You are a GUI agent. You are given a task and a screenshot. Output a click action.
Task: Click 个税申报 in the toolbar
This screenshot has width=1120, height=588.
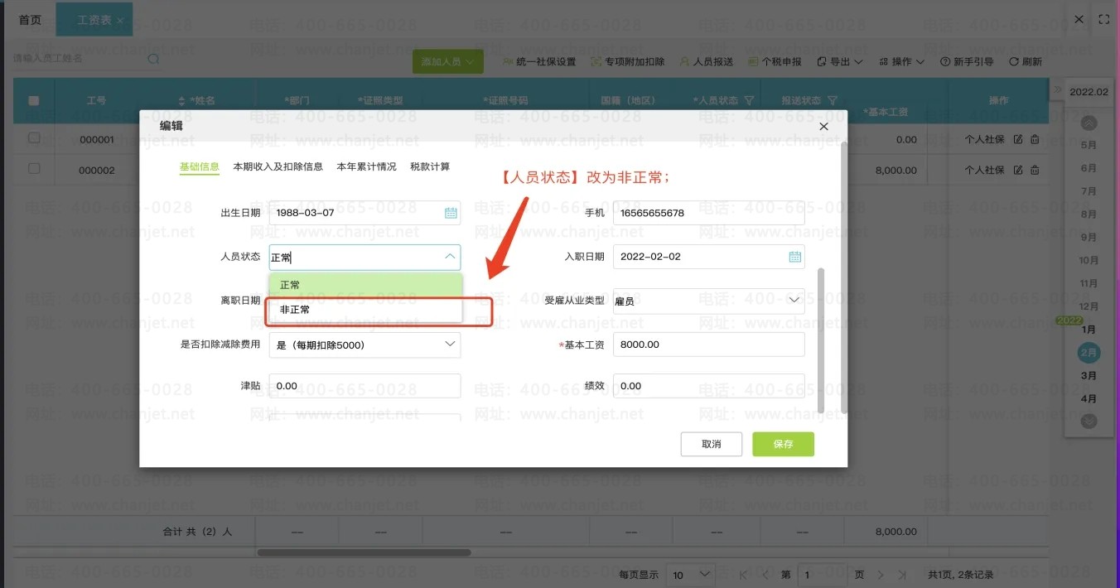click(775, 62)
